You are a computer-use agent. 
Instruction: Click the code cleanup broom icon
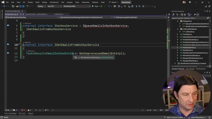46,110
